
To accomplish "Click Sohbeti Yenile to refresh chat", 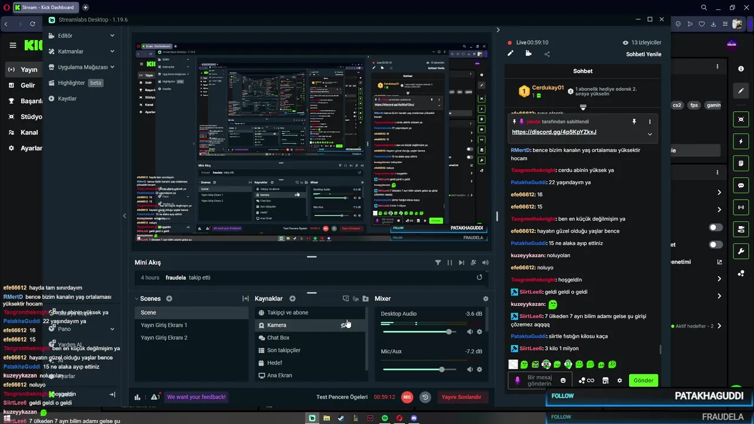I will tap(643, 54).
